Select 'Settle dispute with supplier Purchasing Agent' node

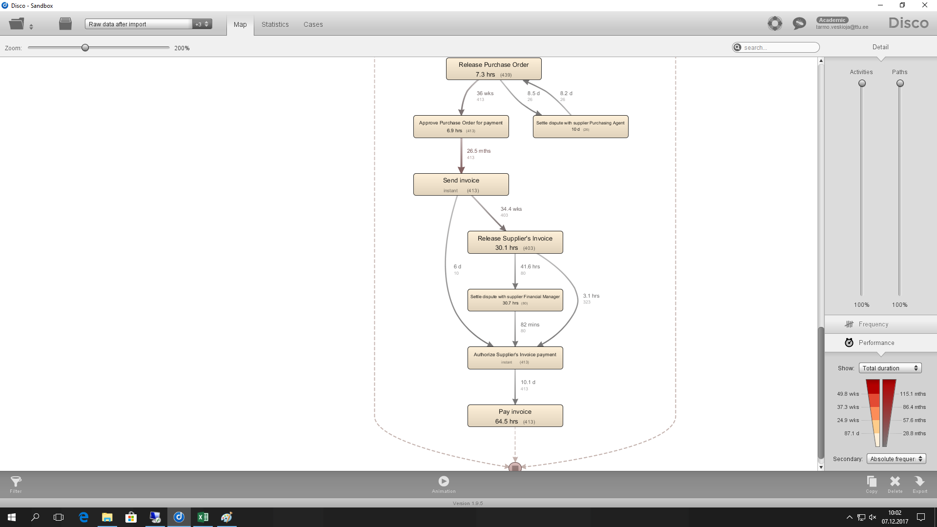580,127
